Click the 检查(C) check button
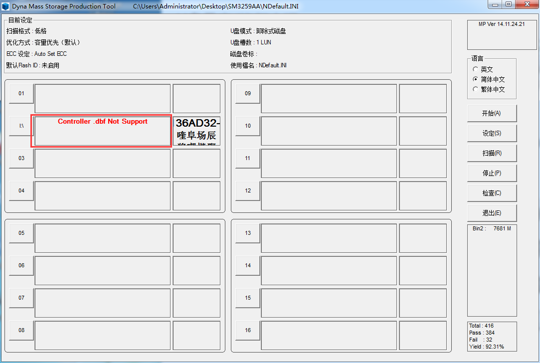Viewport: 540px width, 363px height. coord(492,193)
